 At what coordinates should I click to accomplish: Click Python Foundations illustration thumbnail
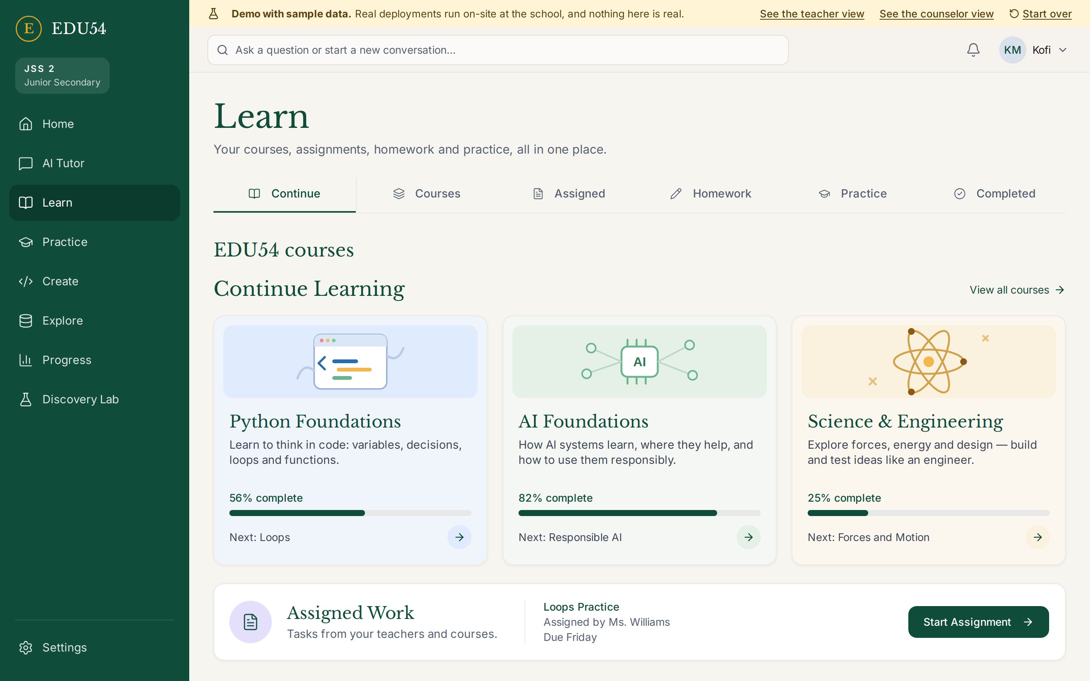[x=350, y=362]
